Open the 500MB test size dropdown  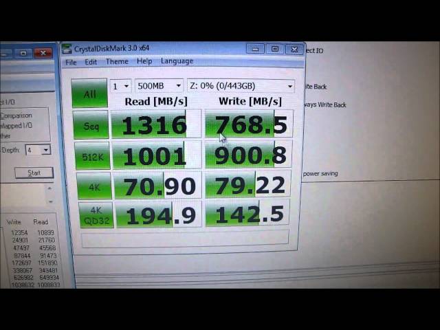tap(159, 85)
